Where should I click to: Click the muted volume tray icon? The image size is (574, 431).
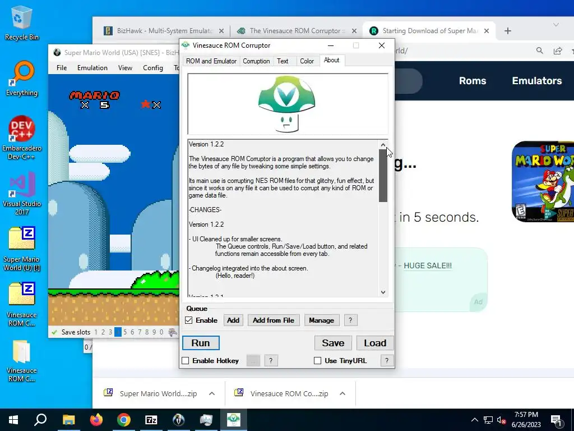tap(502, 420)
